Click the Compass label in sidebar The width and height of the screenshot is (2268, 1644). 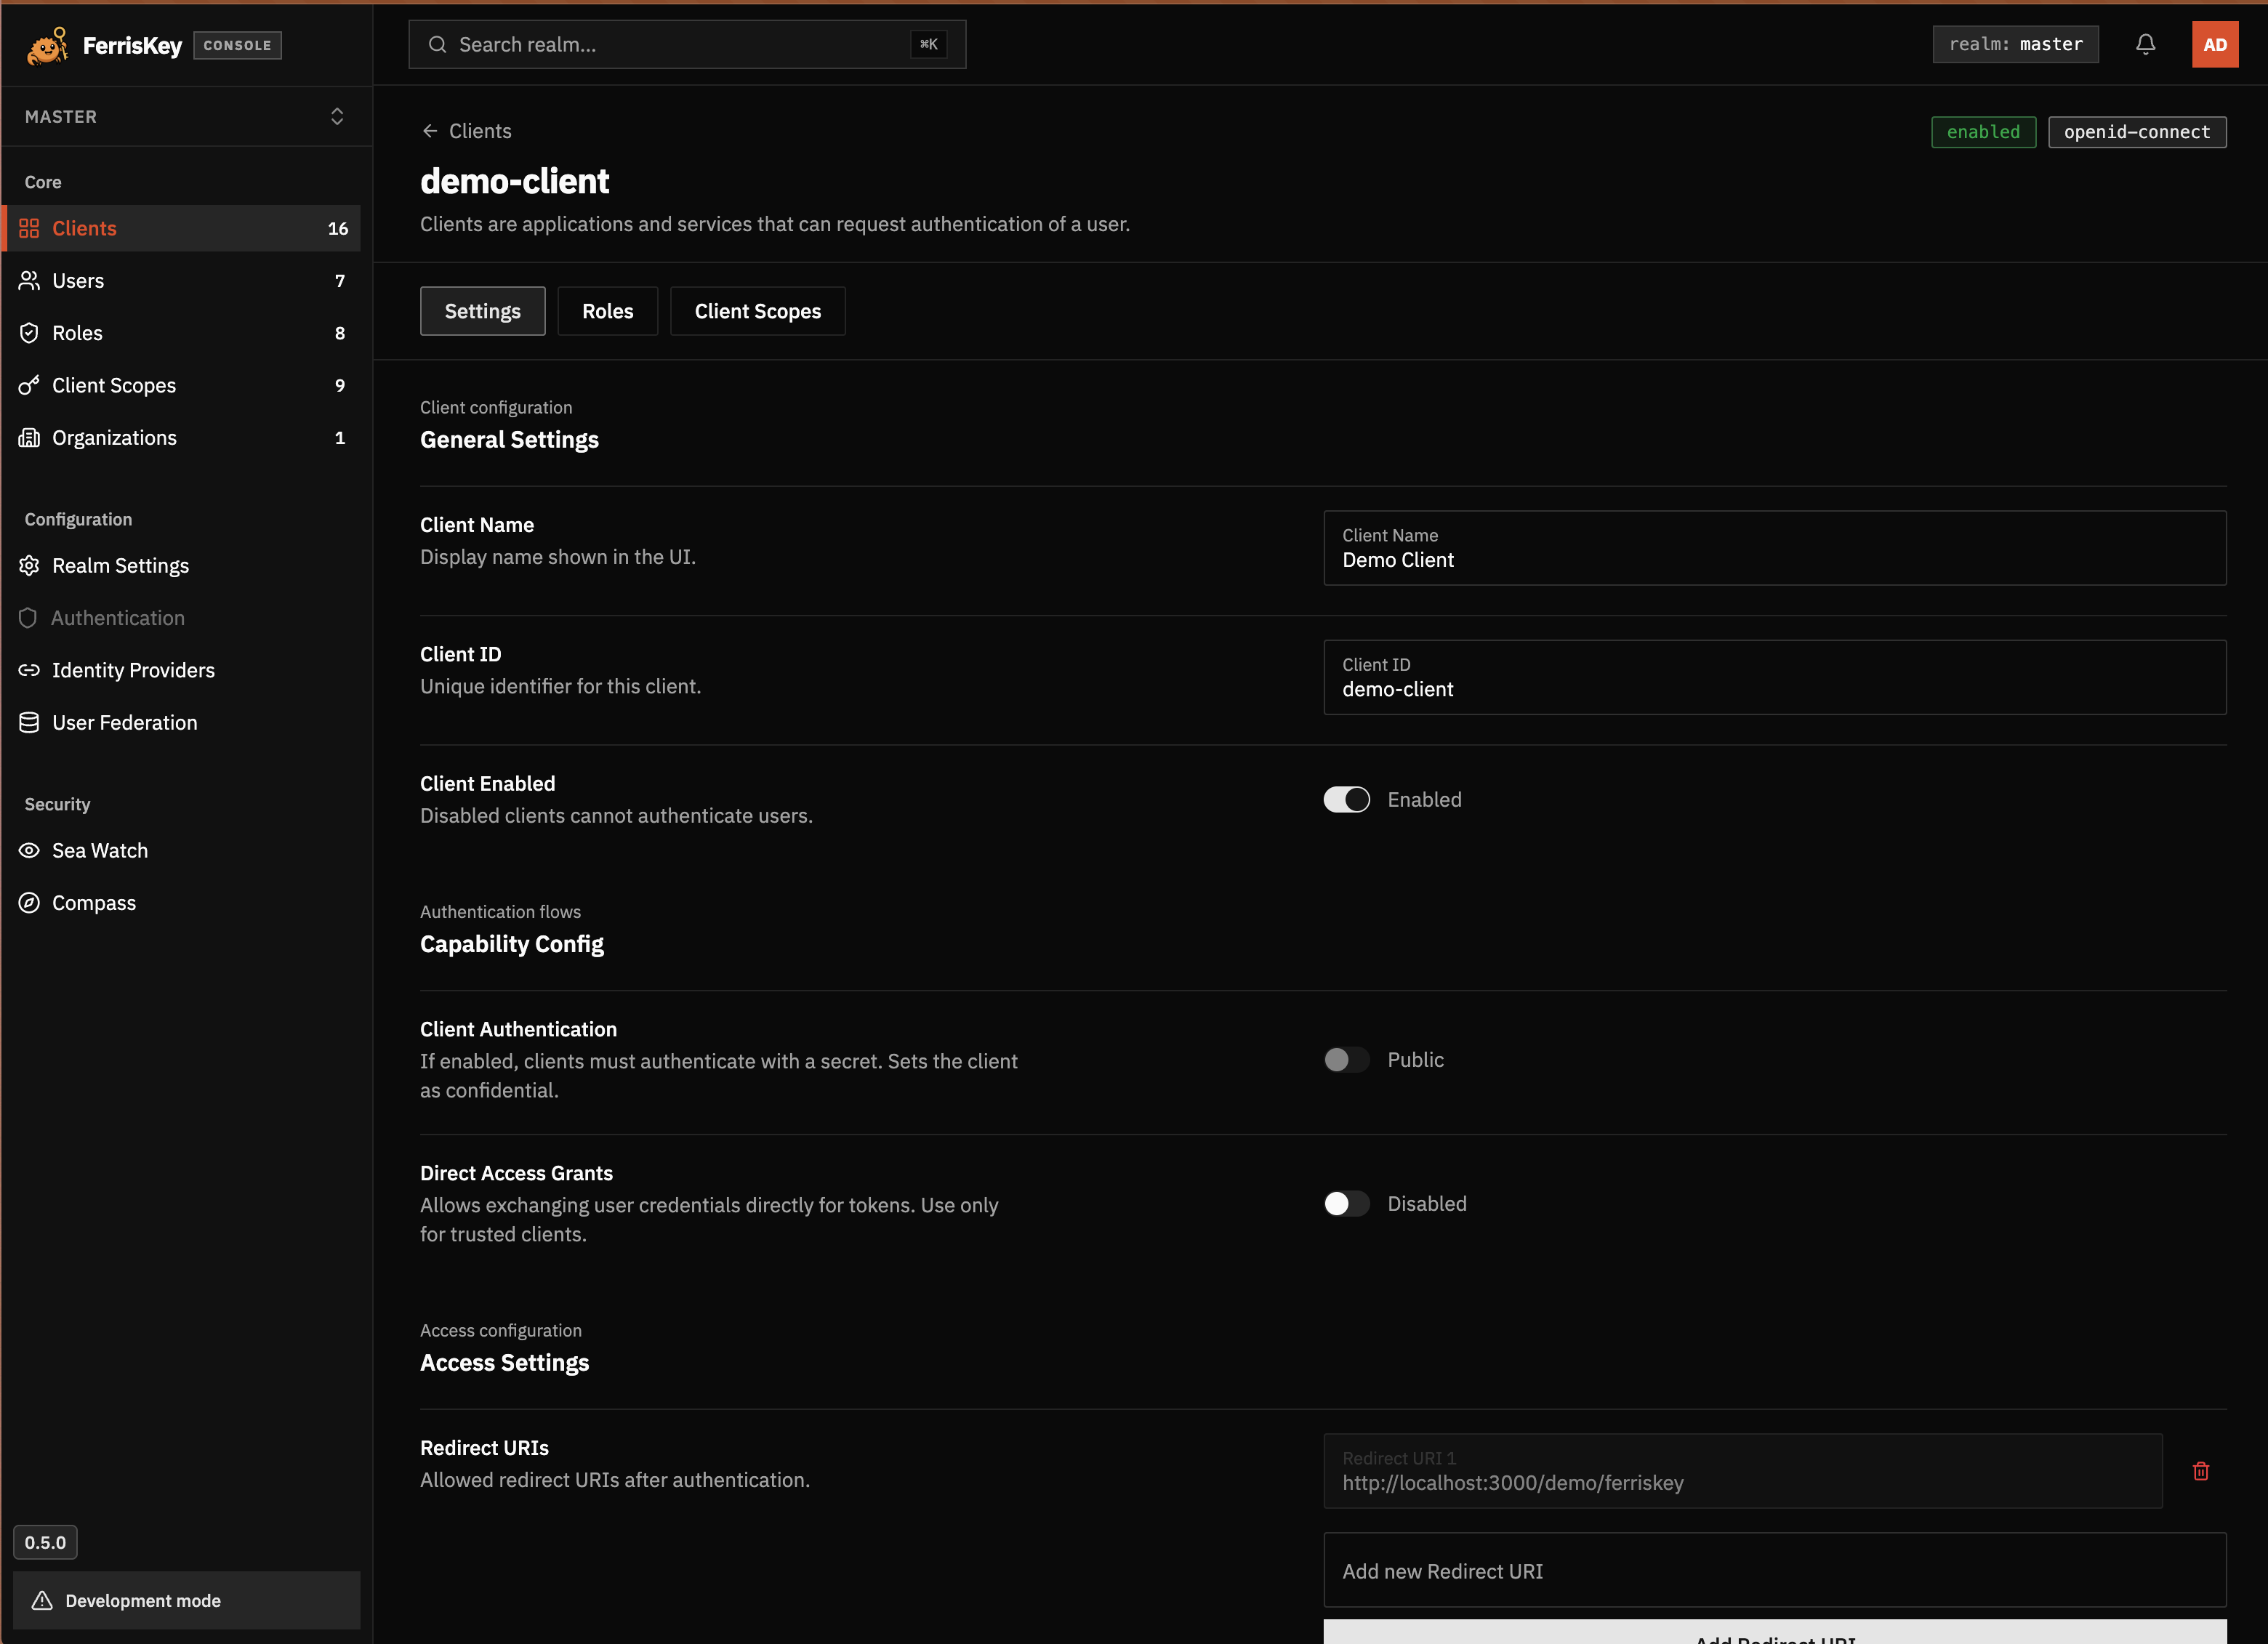click(94, 903)
